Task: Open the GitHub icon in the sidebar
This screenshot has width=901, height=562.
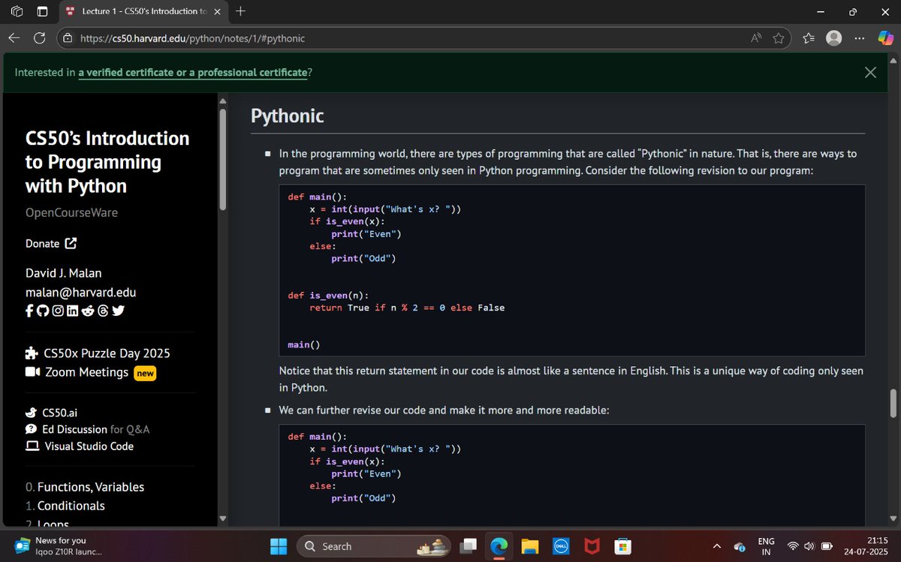Action: pyautogui.click(x=42, y=311)
